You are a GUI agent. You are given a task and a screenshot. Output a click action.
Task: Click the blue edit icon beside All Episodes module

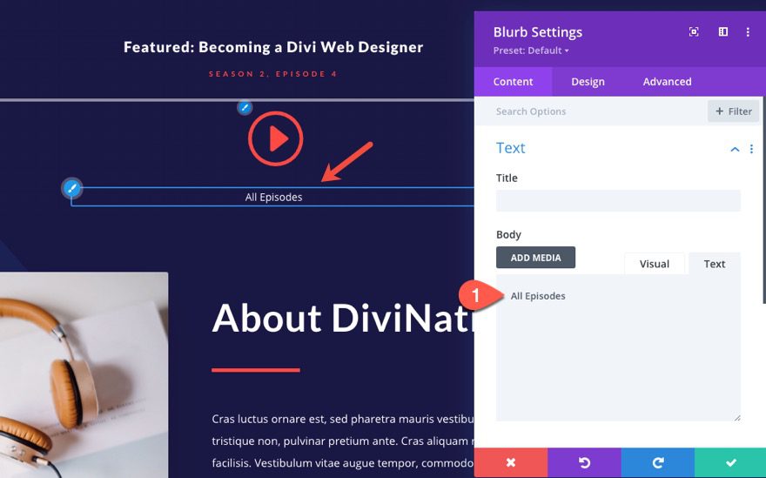coord(71,188)
